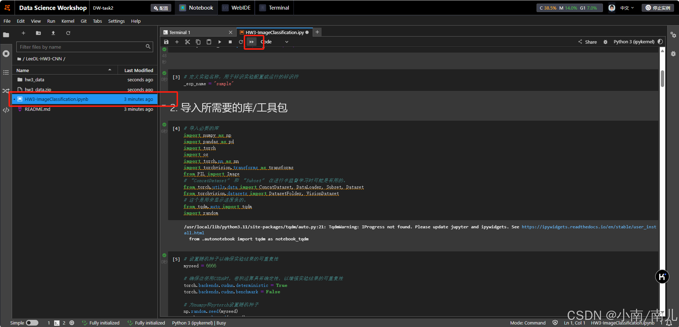Select the hw3_data.zip file
Screen dimensions: 679x327
pyautogui.click(x=85, y=89)
